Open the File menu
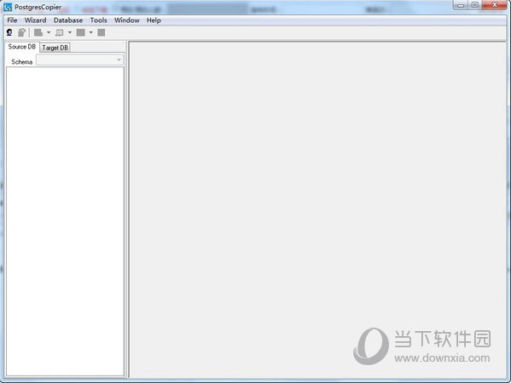 point(12,20)
